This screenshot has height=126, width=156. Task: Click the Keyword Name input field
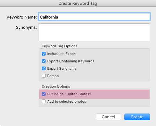pyautogui.click(x=94, y=17)
